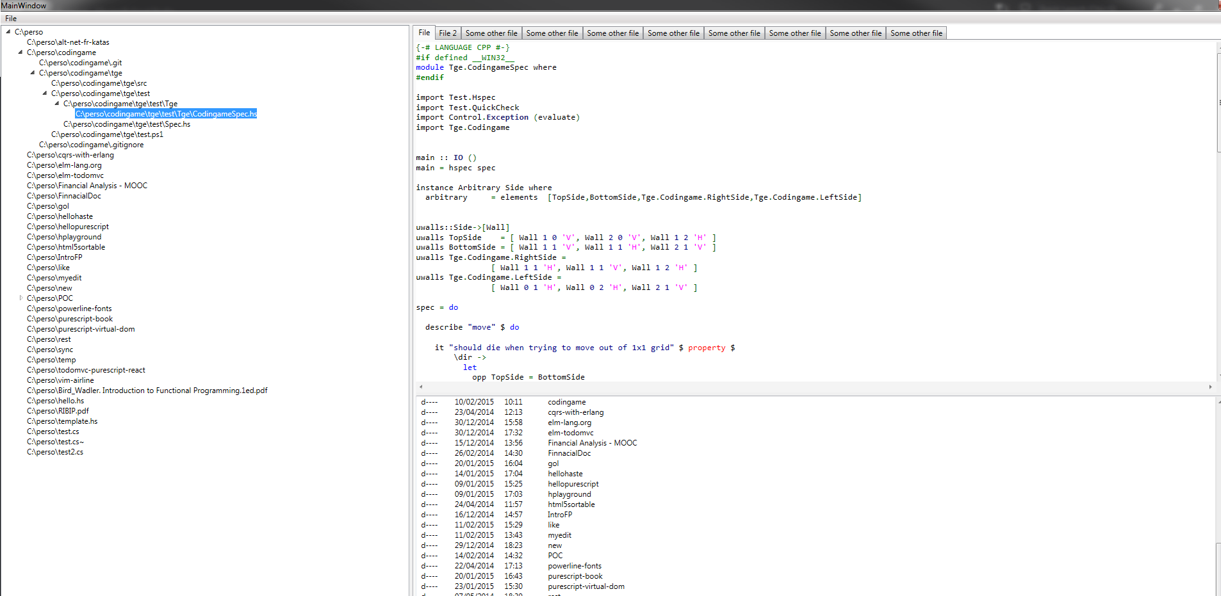
Task: Collapse the C:\perso\codingame\tge node
Action: point(33,72)
